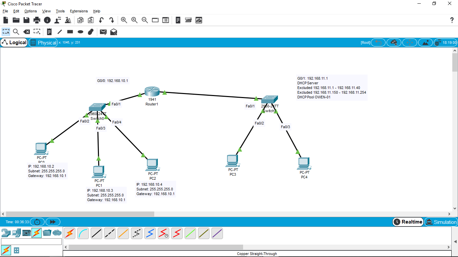Open End Devices category
The image size is (458, 257).
tap(16, 233)
